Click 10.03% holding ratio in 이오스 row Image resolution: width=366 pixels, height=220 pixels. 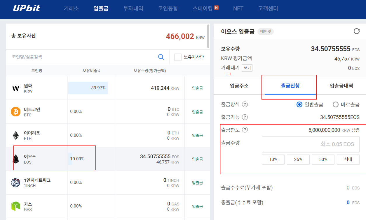click(77, 159)
